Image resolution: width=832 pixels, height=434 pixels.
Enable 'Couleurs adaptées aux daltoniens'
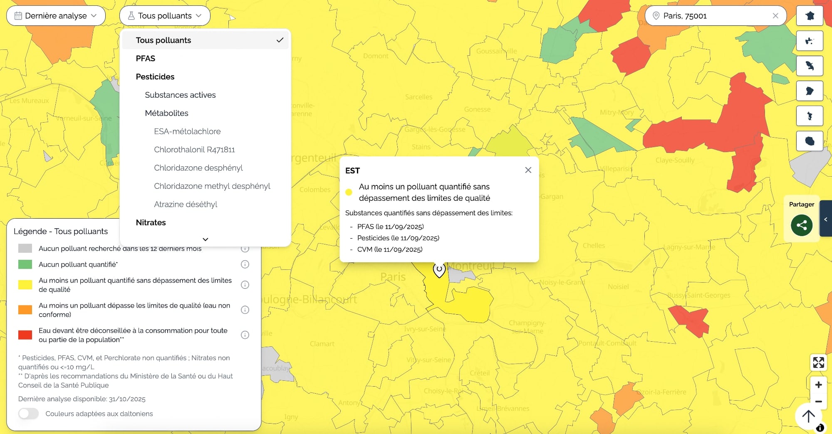coord(28,414)
